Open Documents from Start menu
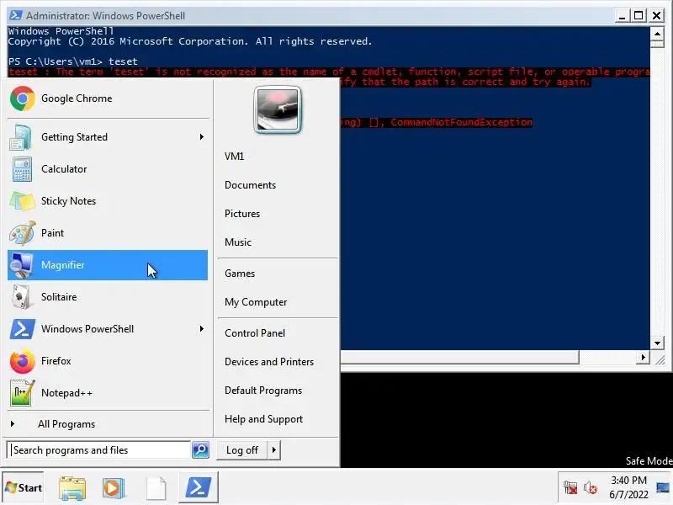Image resolution: width=673 pixels, height=505 pixels. [250, 185]
